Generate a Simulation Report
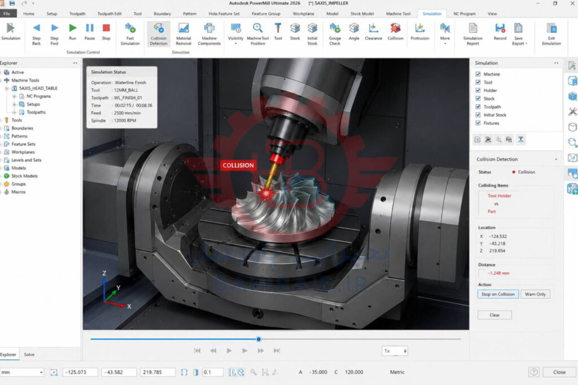This screenshot has height=385, width=578. coord(472,34)
